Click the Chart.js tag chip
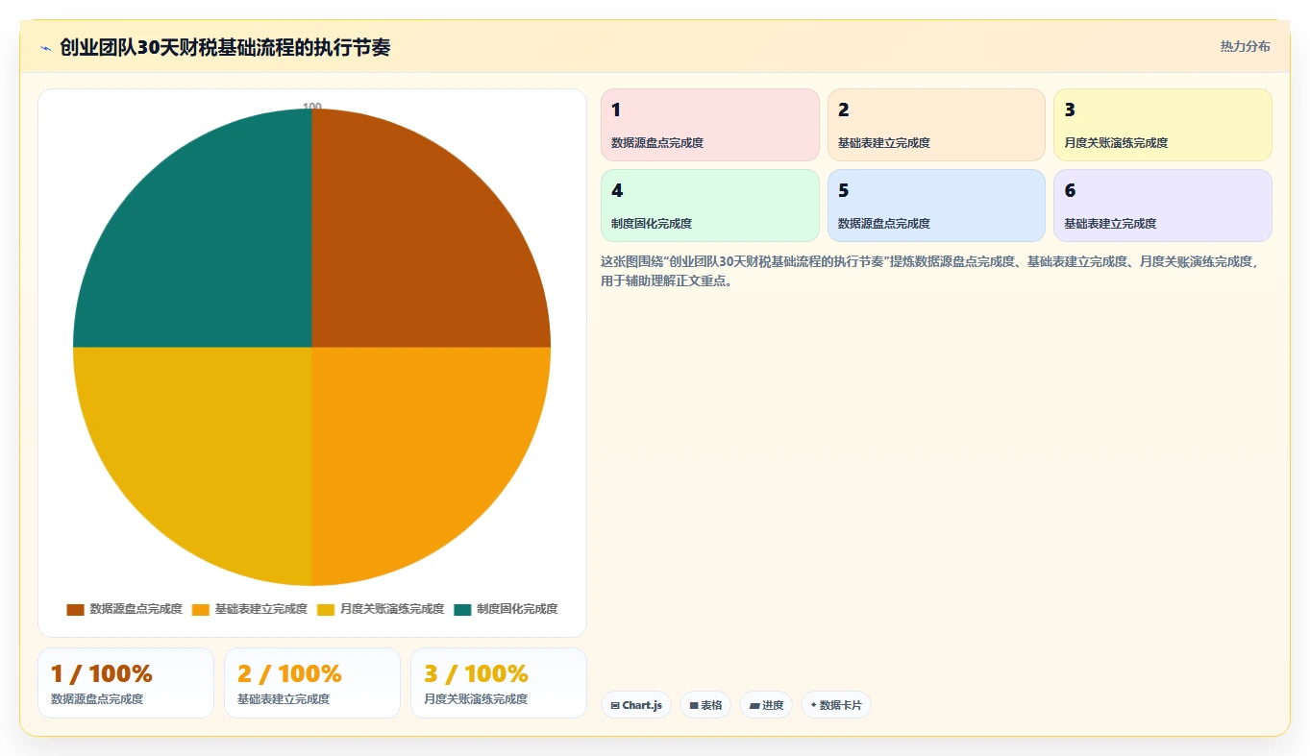This screenshot has height=756, width=1310. click(x=636, y=705)
